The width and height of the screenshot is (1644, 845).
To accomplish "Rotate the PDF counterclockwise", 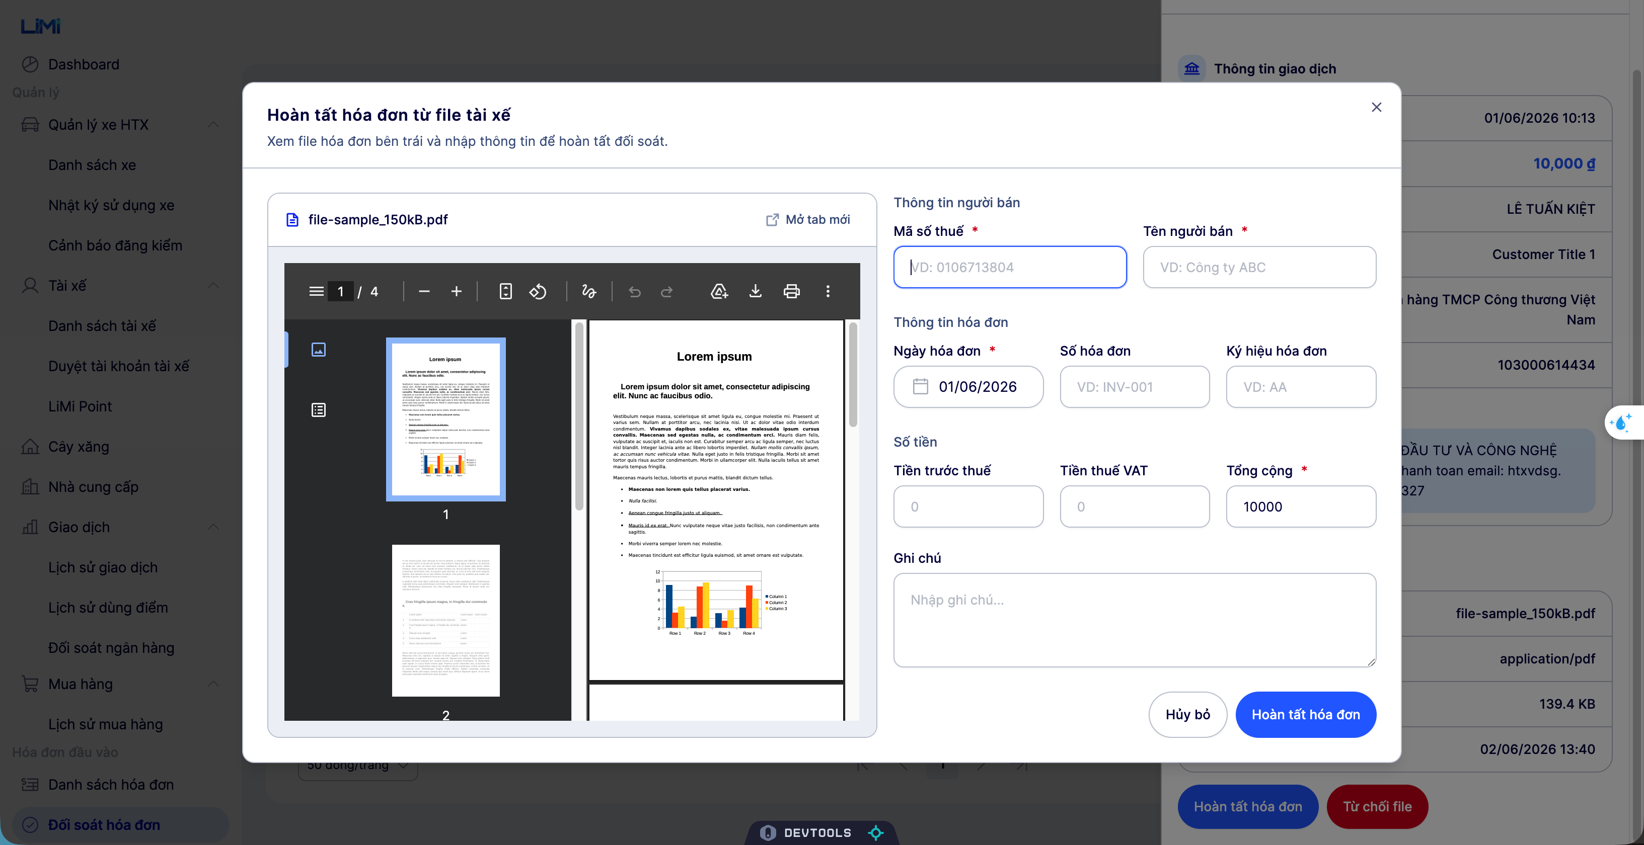I will [x=538, y=291].
